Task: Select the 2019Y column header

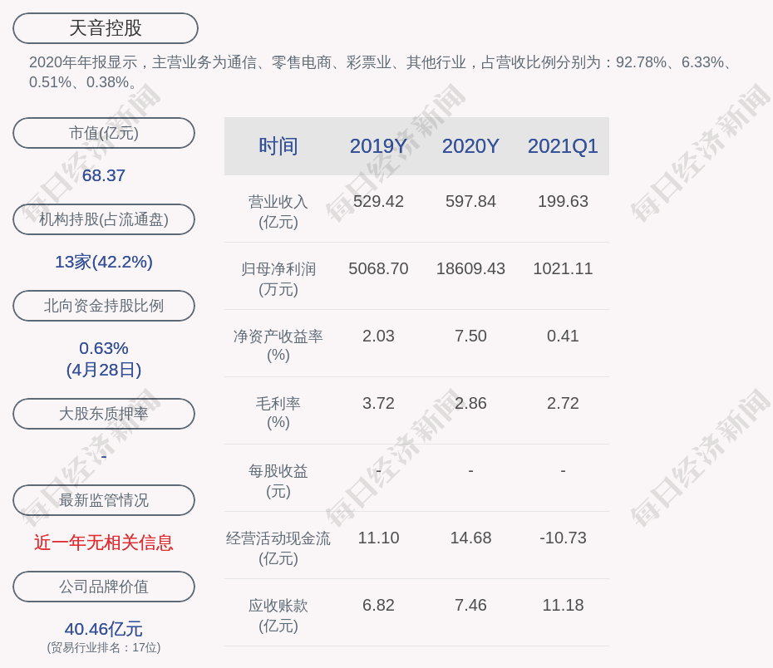Action: (x=378, y=146)
